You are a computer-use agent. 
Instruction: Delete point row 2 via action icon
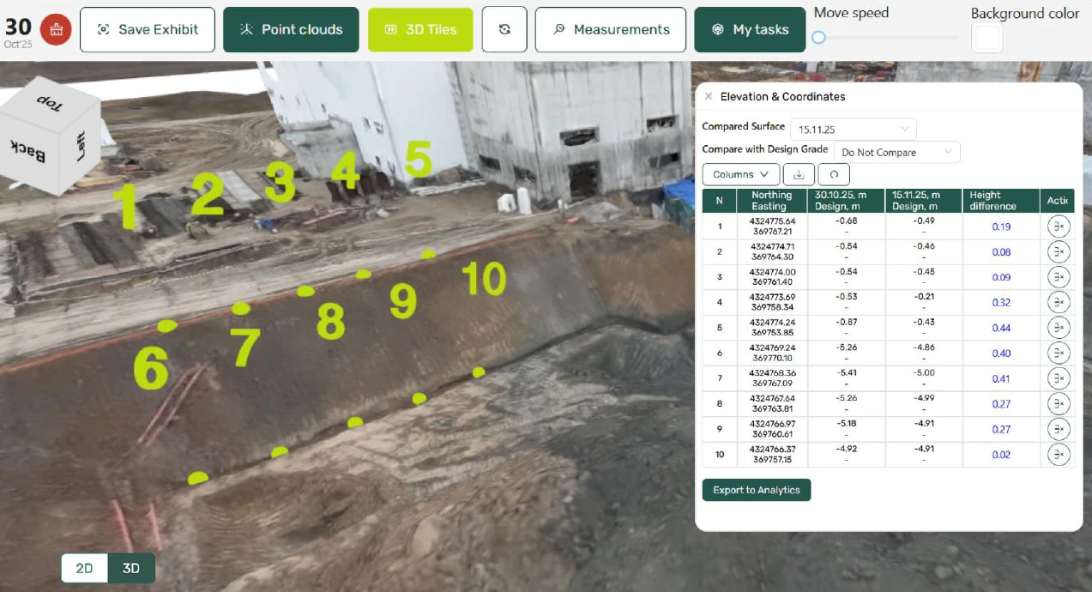(x=1059, y=252)
